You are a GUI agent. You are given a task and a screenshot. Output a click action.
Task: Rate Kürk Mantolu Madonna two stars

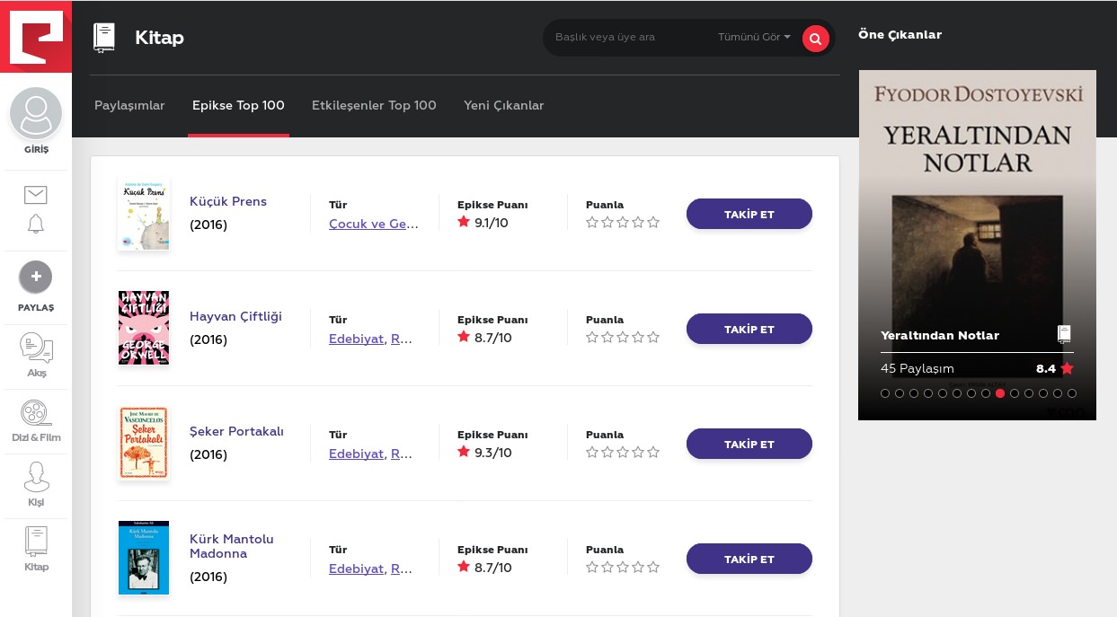click(x=607, y=568)
